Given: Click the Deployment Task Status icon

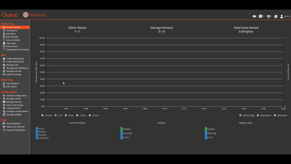Looking at the screenshot, I should [4, 50].
